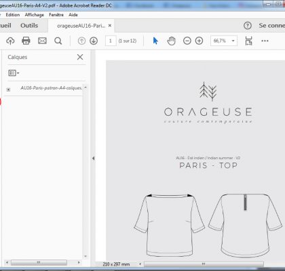
Task: Select AU16-Paris-patron-A4-calques layer entry
Action: pyautogui.click(x=51, y=88)
